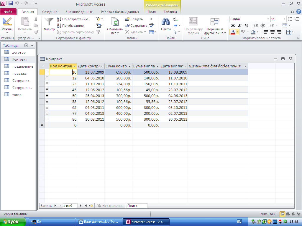Screen dimensions: 302x226
Task: Switch to the Таблица tab
Action: coord(170,12)
